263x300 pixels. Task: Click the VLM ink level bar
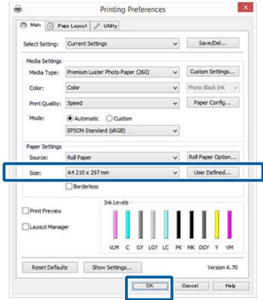tap(115, 225)
